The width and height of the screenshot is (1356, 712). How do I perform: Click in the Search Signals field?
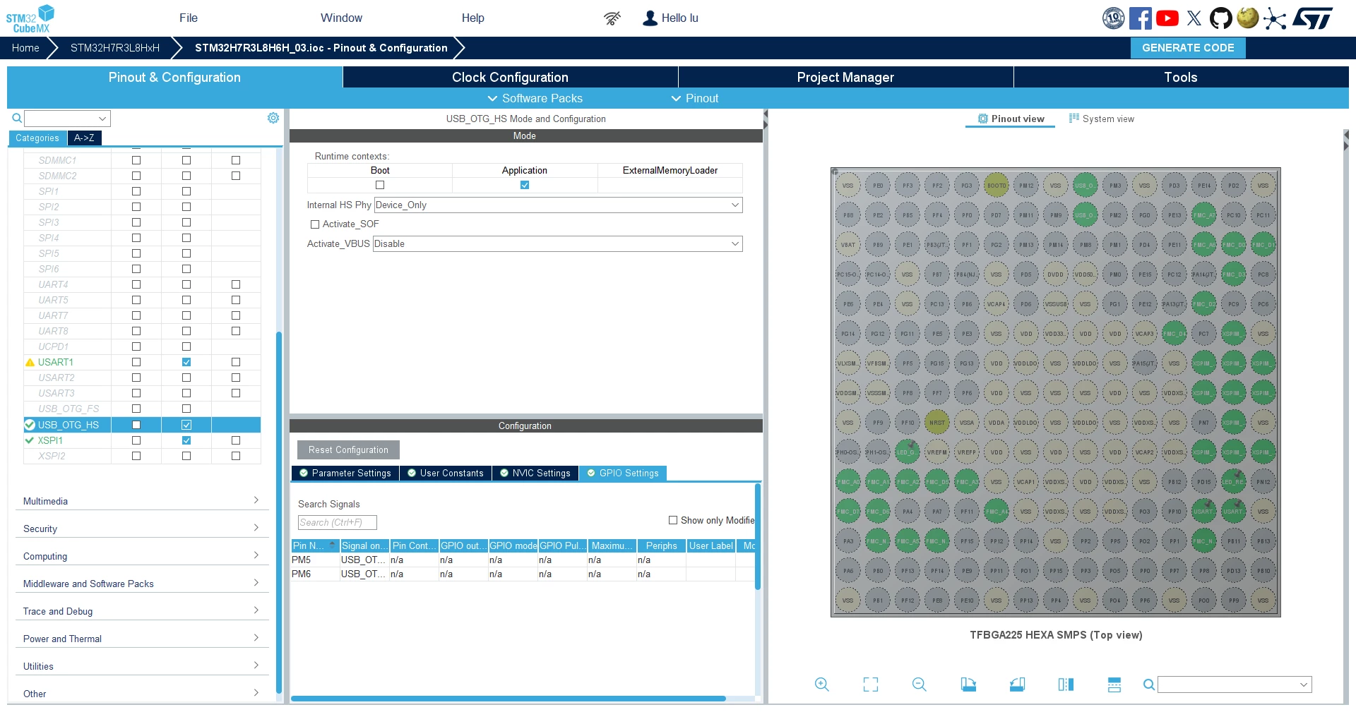(338, 522)
